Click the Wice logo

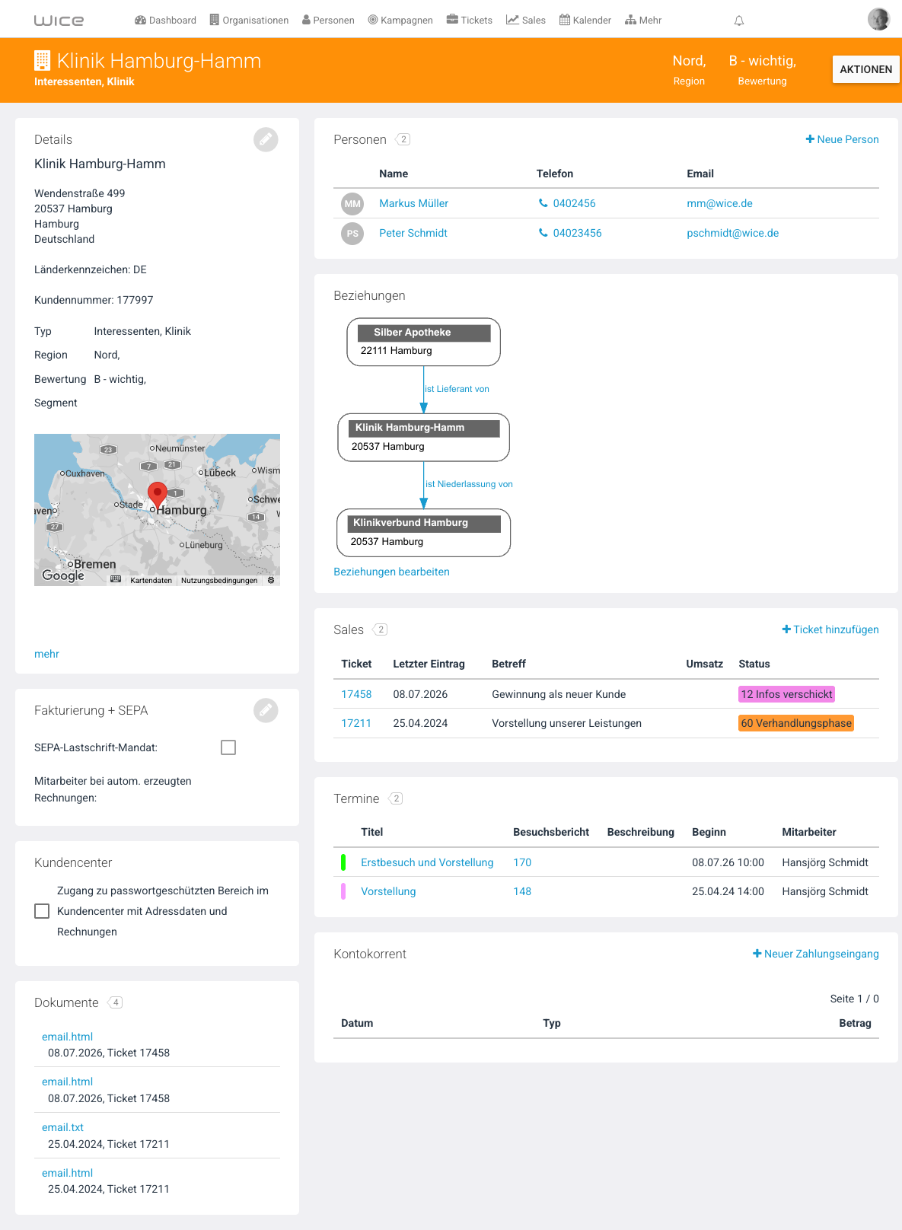point(59,21)
